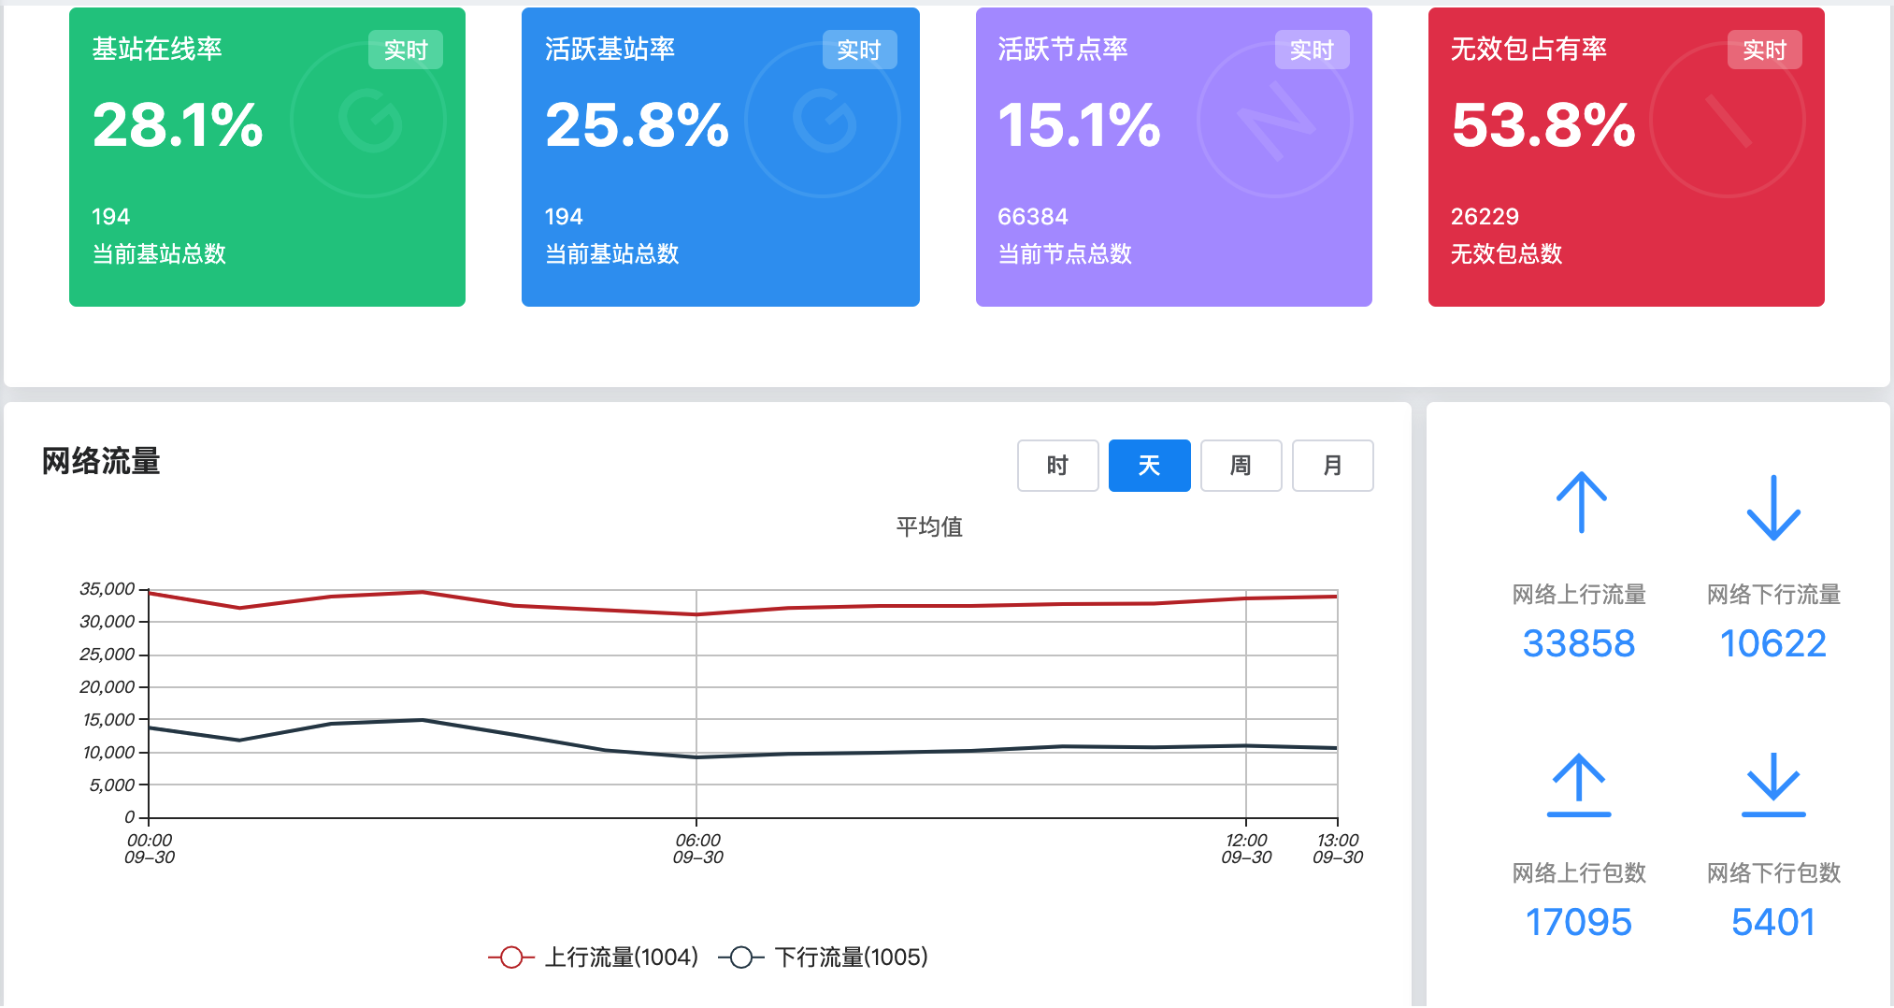The height and width of the screenshot is (1008, 1894).
Task: Click the 66384 node total value
Action: click(x=1033, y=217)
